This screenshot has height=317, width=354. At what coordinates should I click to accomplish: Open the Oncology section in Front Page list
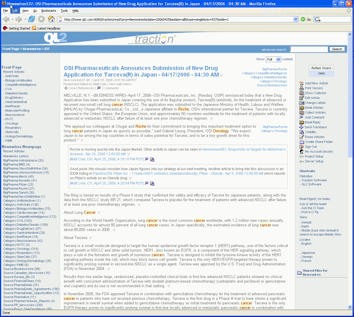point(12,123)
